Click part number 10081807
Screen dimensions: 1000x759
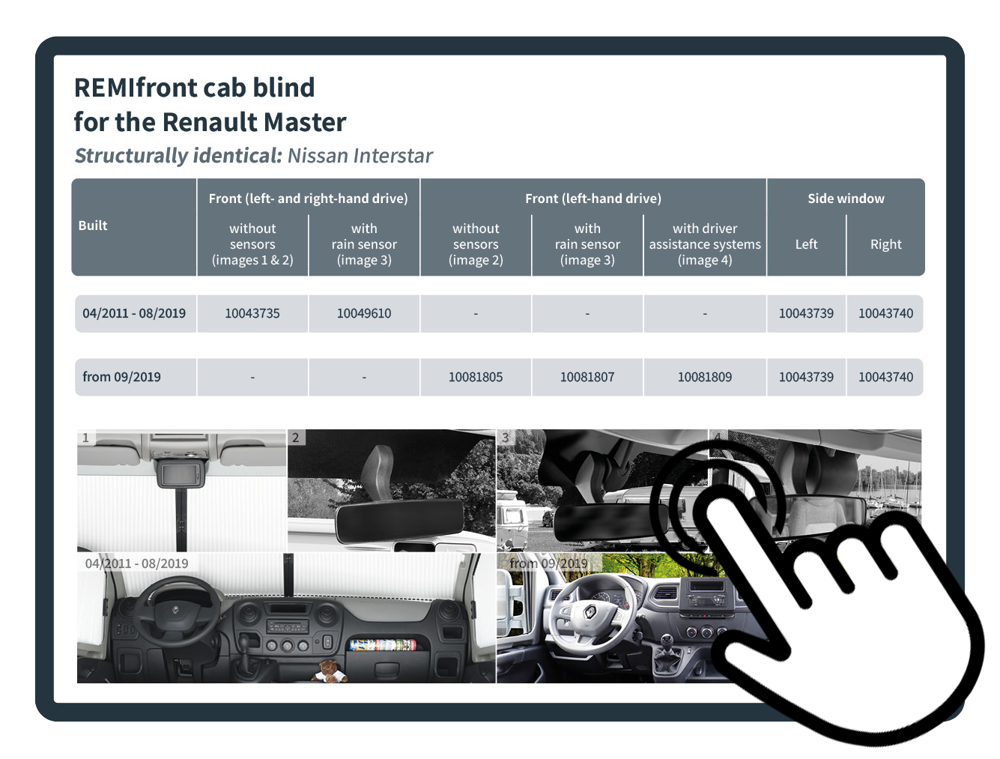[x=587, y=377]
